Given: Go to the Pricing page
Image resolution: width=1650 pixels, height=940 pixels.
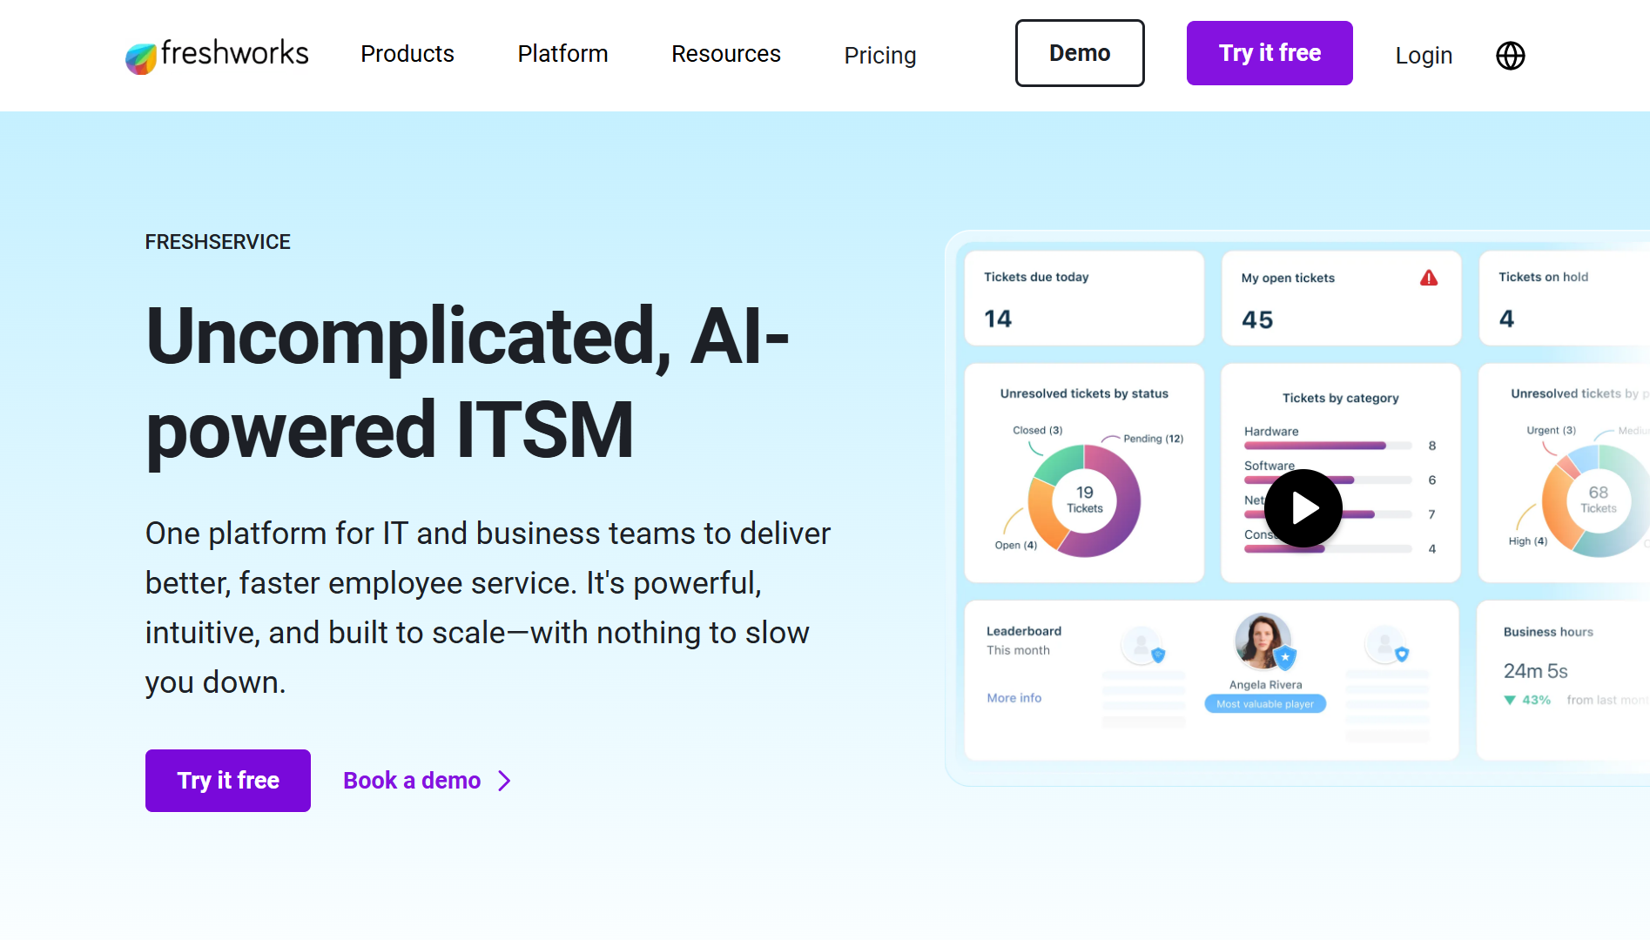Looking at the screenshot, I should point(880,56).
